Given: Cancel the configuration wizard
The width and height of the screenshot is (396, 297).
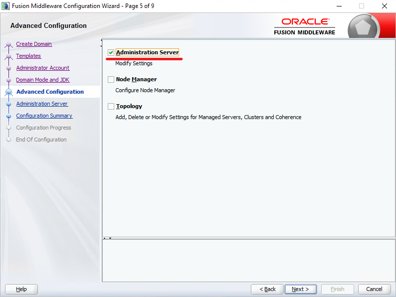Looking at the screenshot, I should [x=374, y=289].
